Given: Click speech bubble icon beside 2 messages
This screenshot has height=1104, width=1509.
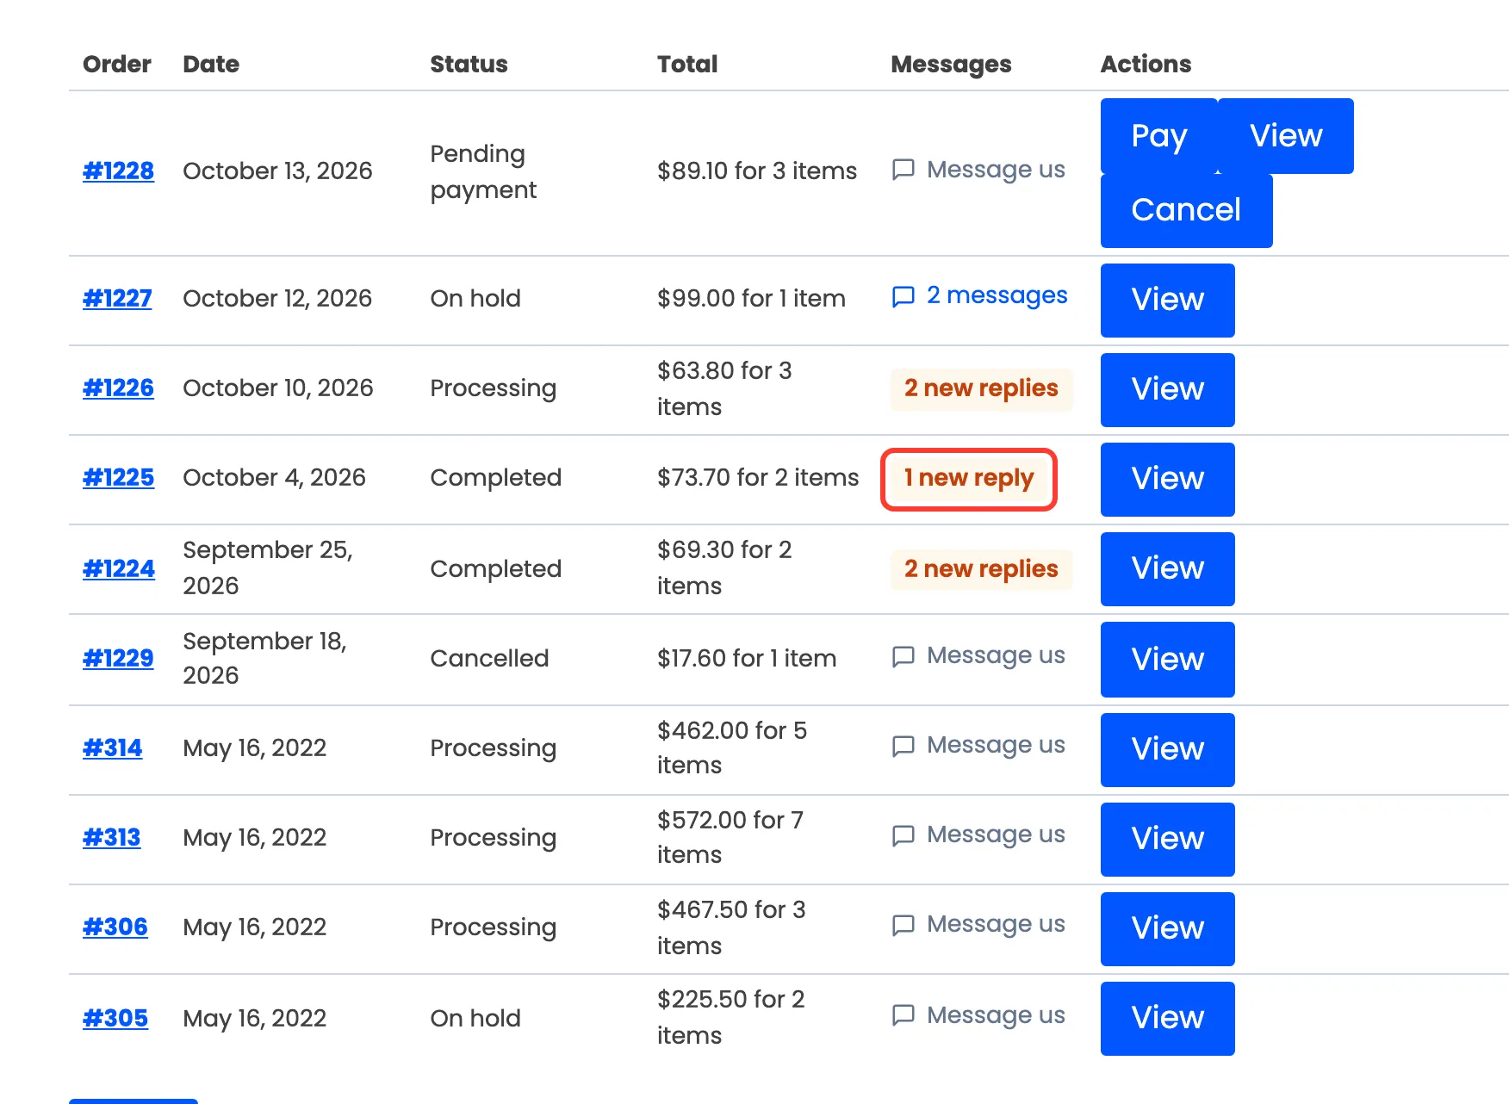Looking at the screenshot, I should coord(903,296).
